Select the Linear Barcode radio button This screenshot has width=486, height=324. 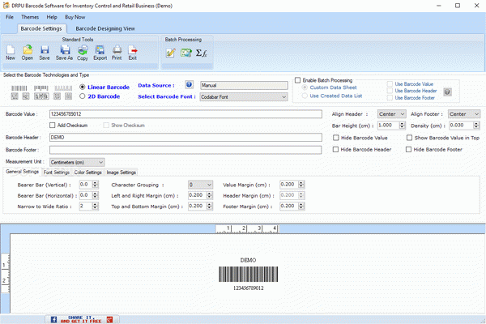click(x=82, y=87)
